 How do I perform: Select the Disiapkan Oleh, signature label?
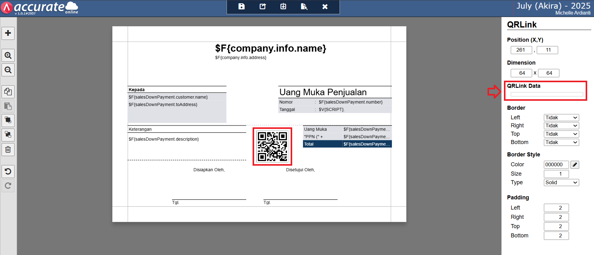[x=209, y=170]
